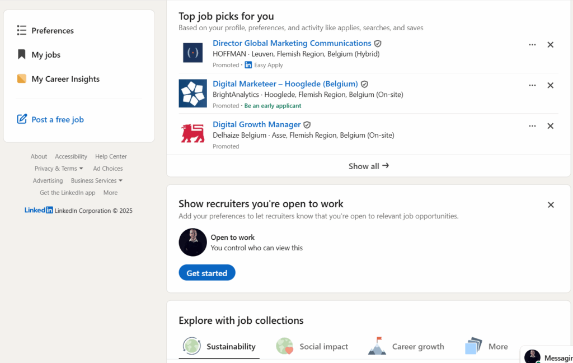Click the Open to work profile photo
The width and height of the screenshot is (573, 363).
pos(192,242)
